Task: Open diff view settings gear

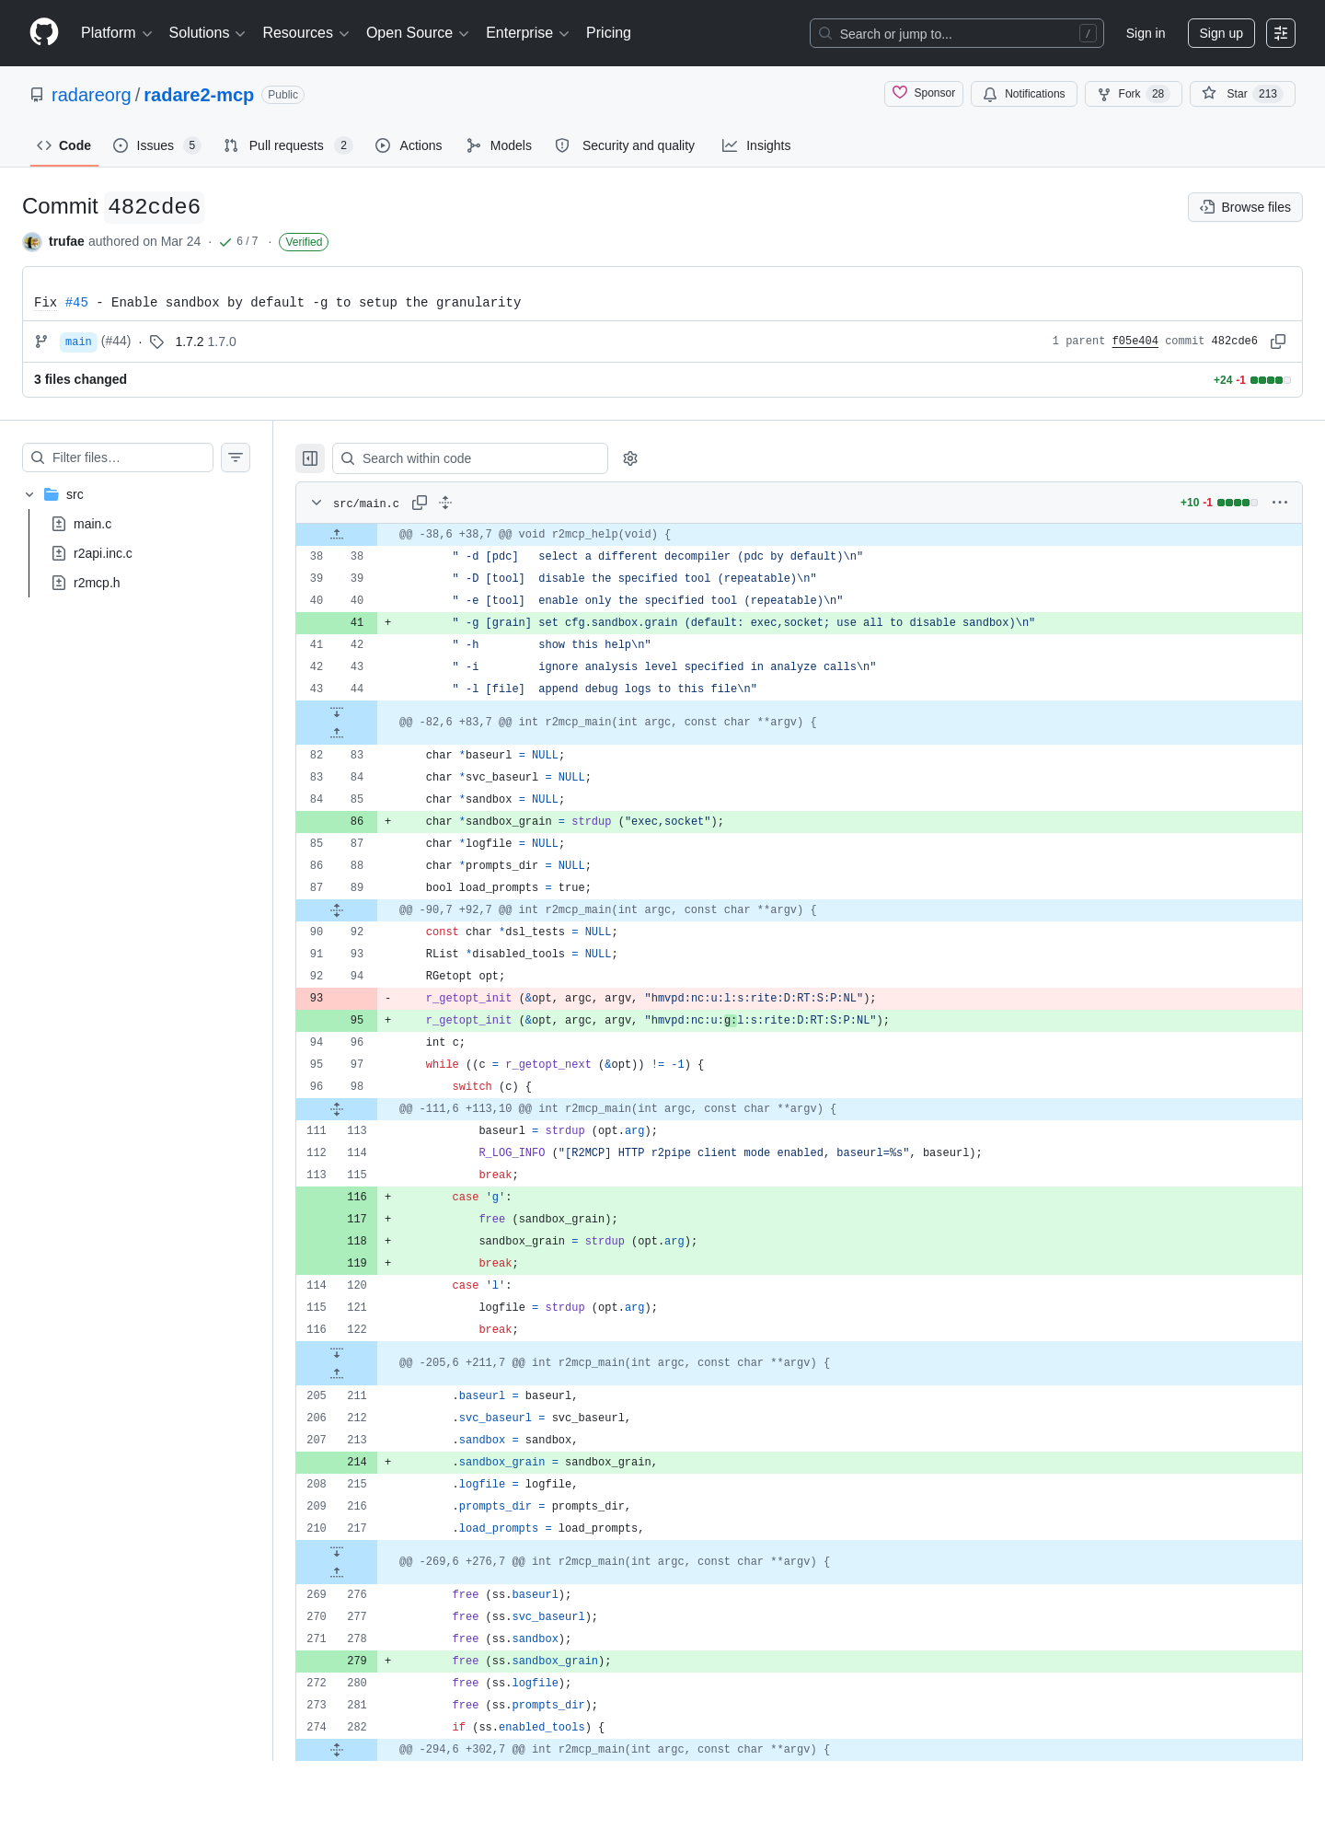Action: tap(630, 458)
